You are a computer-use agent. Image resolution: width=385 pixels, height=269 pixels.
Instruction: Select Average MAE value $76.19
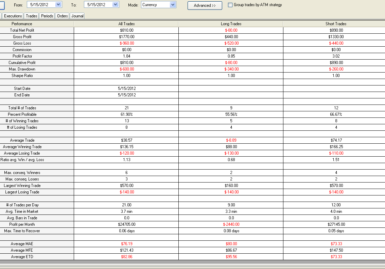tap(127, 244)
